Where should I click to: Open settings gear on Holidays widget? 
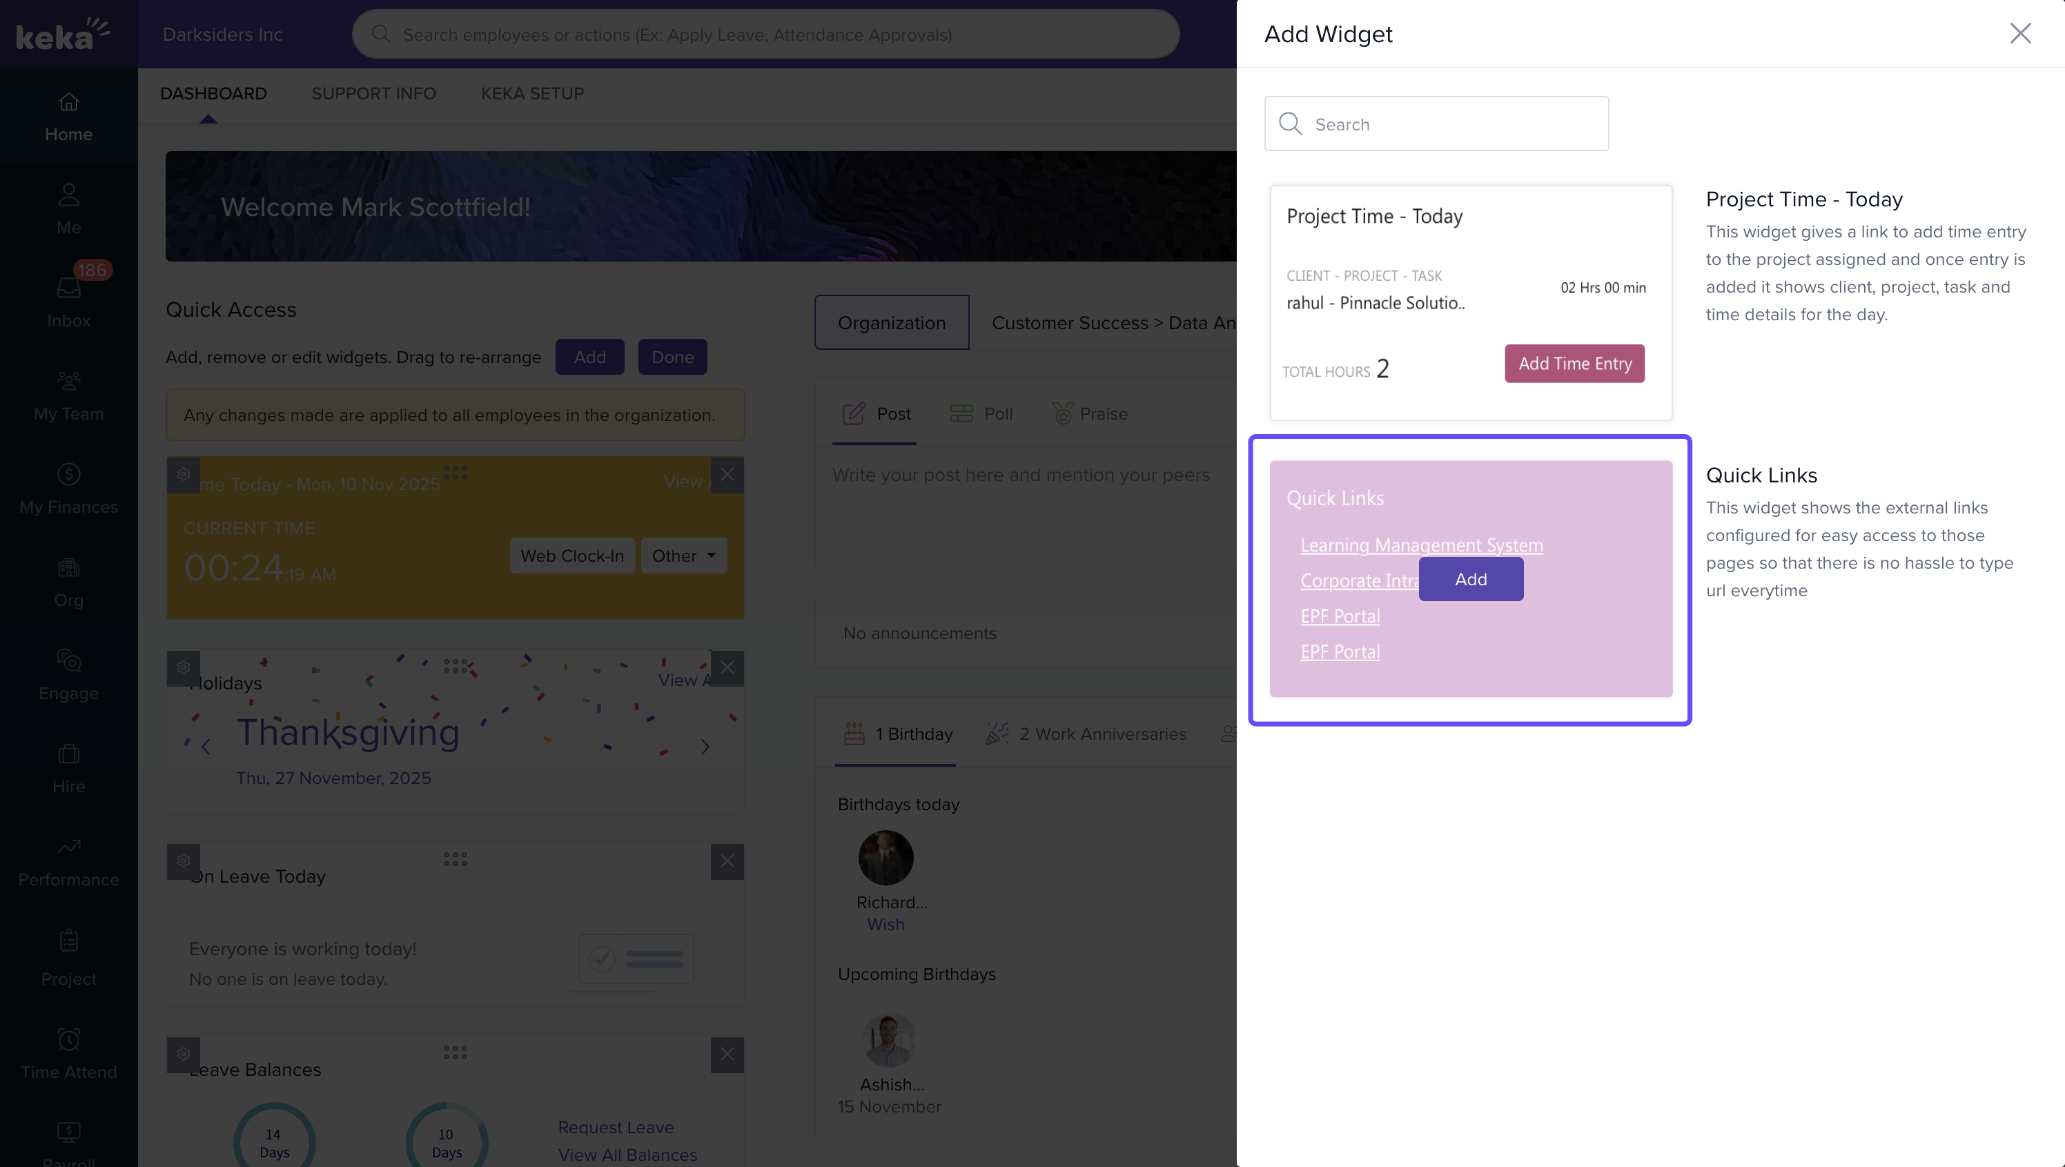[x=184, y=667]
